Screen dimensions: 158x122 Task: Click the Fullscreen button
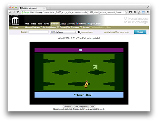68,107
